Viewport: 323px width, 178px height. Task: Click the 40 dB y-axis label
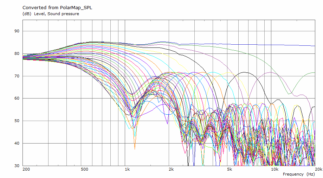(17, 143)
